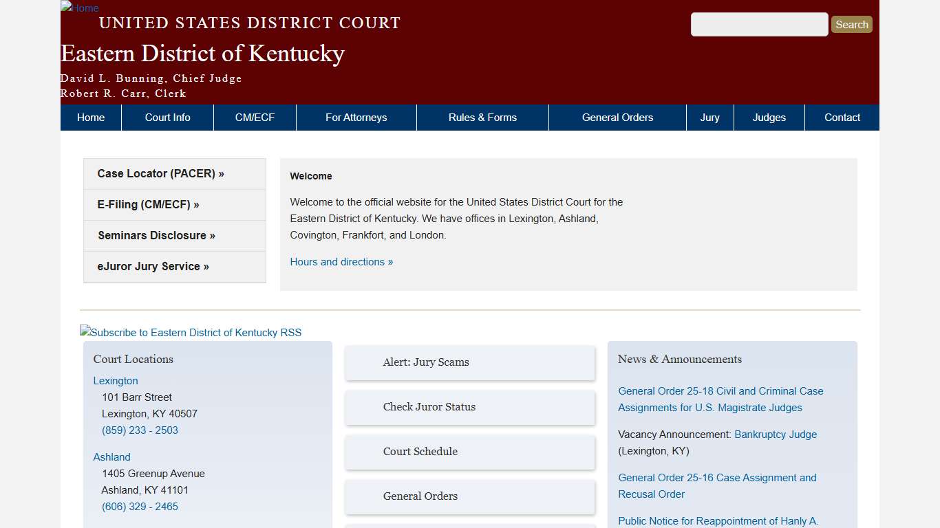Select Jury from the navigation bar
This screenshot has width=940, height=528.
[x=709, y=117]
